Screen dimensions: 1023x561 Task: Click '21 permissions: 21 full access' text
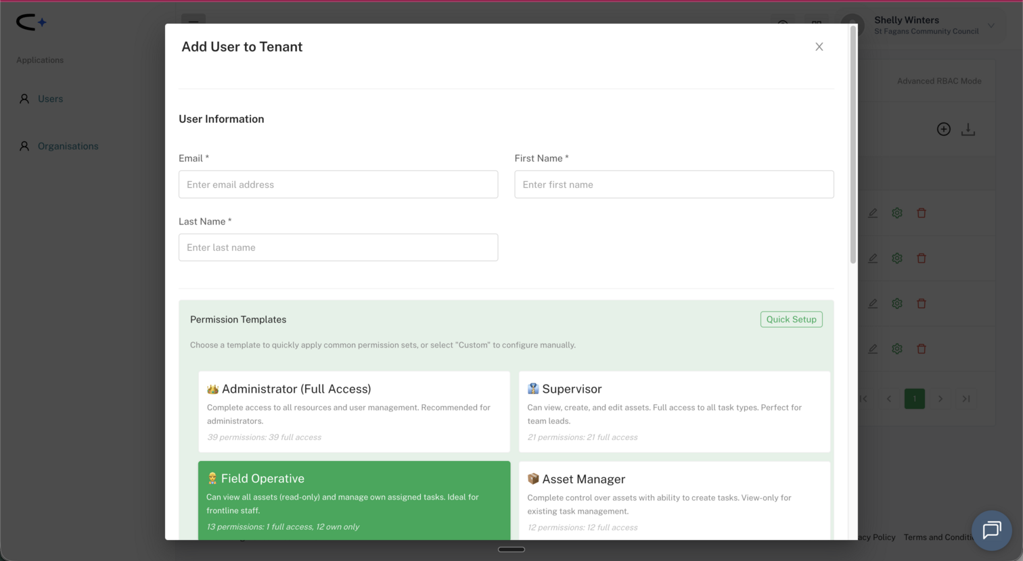coord(583,437)
